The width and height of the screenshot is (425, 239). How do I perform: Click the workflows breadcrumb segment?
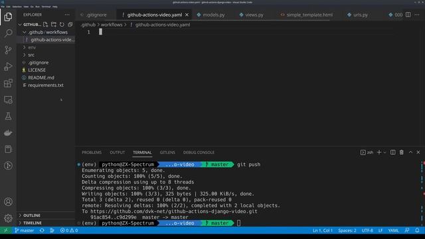click(112, 25)
